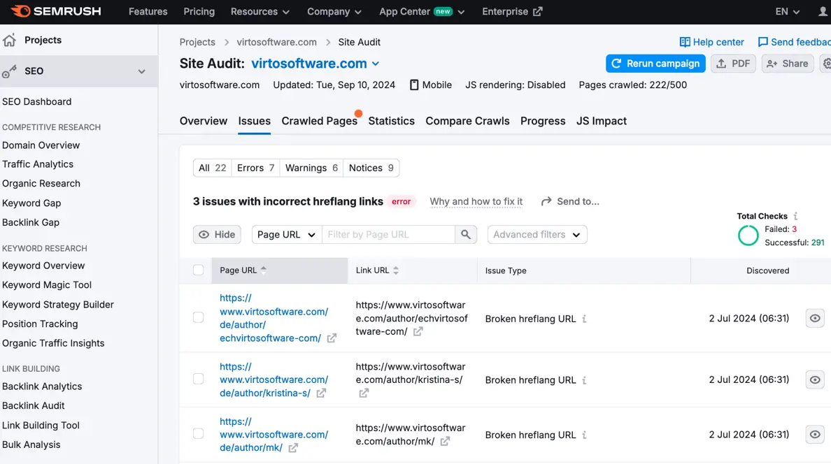Screen dimensions: 831x464
Task: Open Backlink Audit in sidebar
Action: (34, 406)
